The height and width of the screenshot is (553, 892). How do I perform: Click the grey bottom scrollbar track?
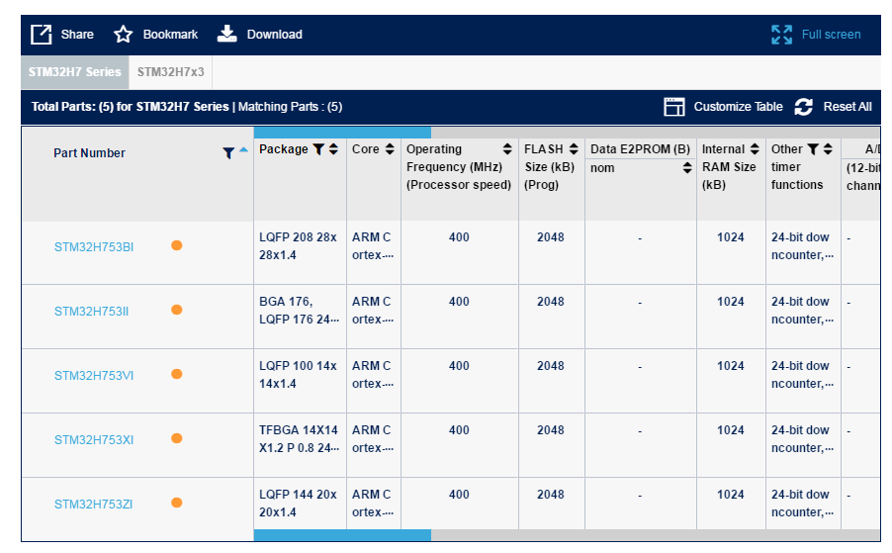point(656,535)
